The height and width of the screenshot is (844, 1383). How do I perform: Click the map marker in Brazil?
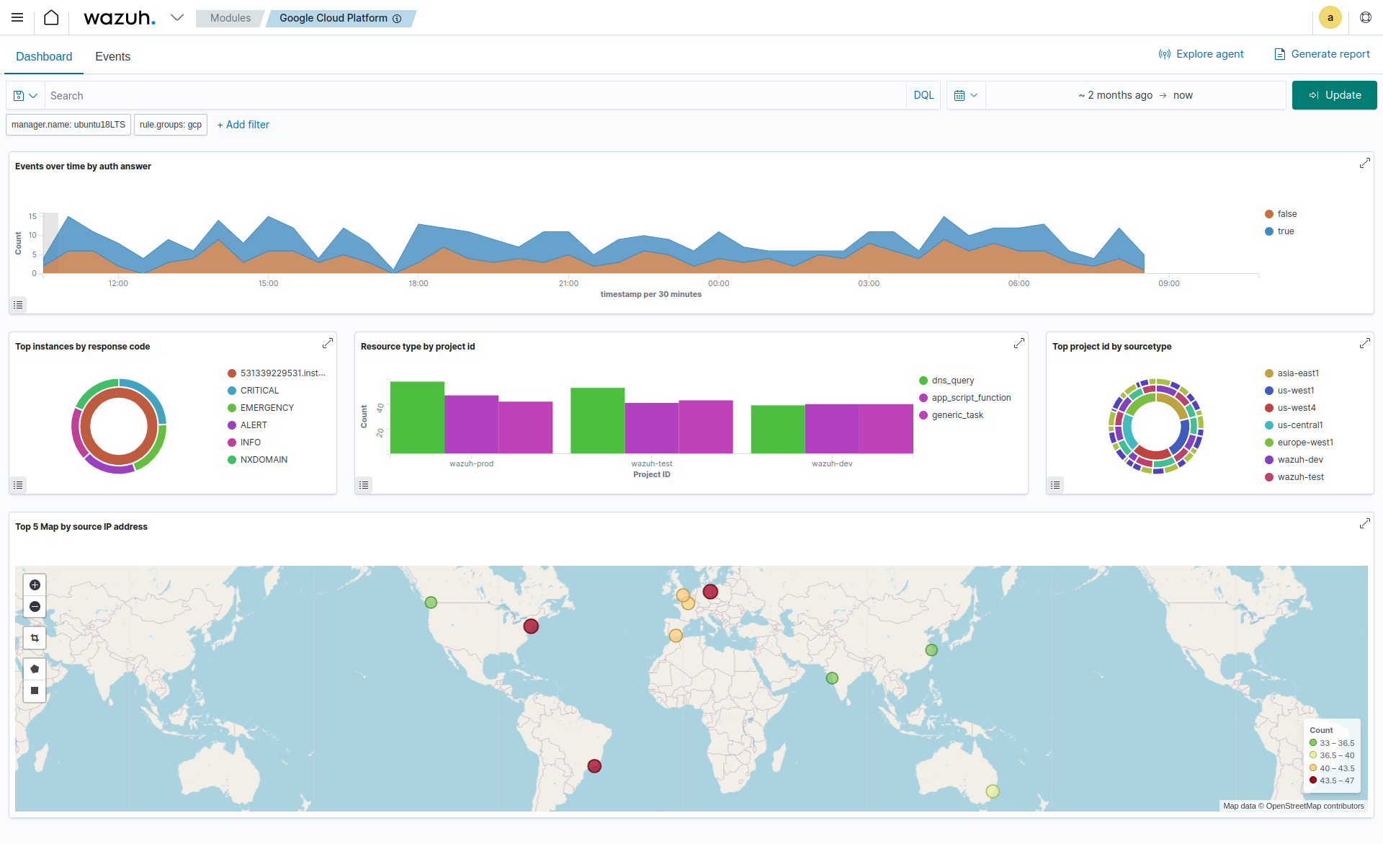594,766
